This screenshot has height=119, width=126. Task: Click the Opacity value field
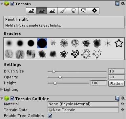pyautogui.click(x=116, y=77)
